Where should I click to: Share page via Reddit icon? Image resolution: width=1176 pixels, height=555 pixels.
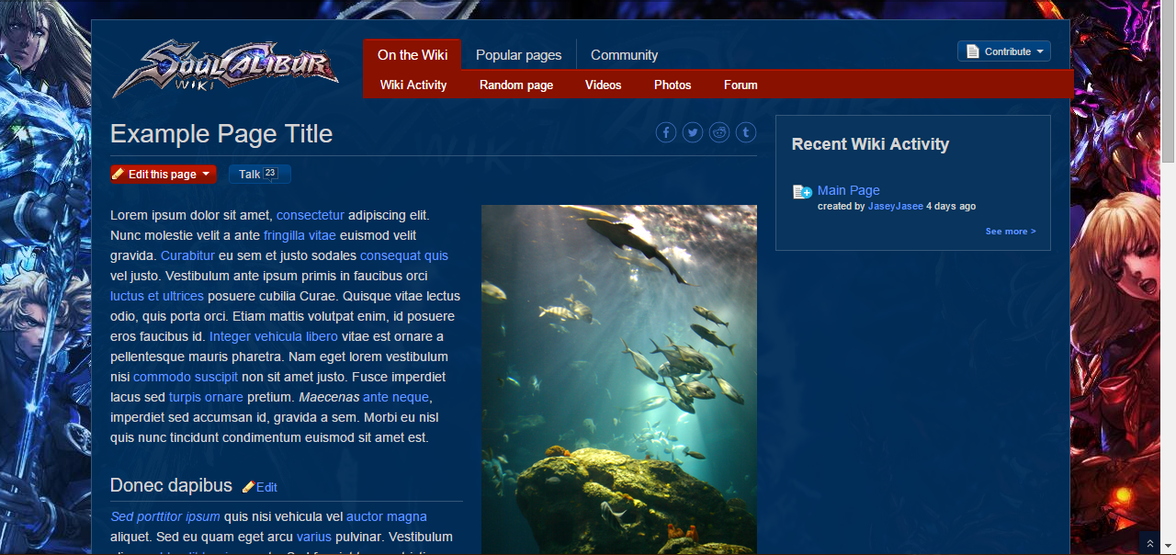[719, 133]
